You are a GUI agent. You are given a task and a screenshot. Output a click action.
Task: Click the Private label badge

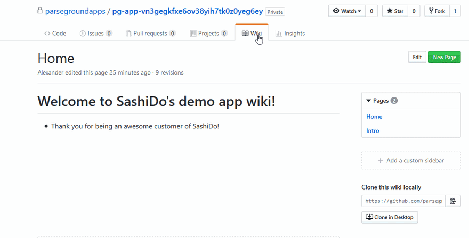pos(275,12)
